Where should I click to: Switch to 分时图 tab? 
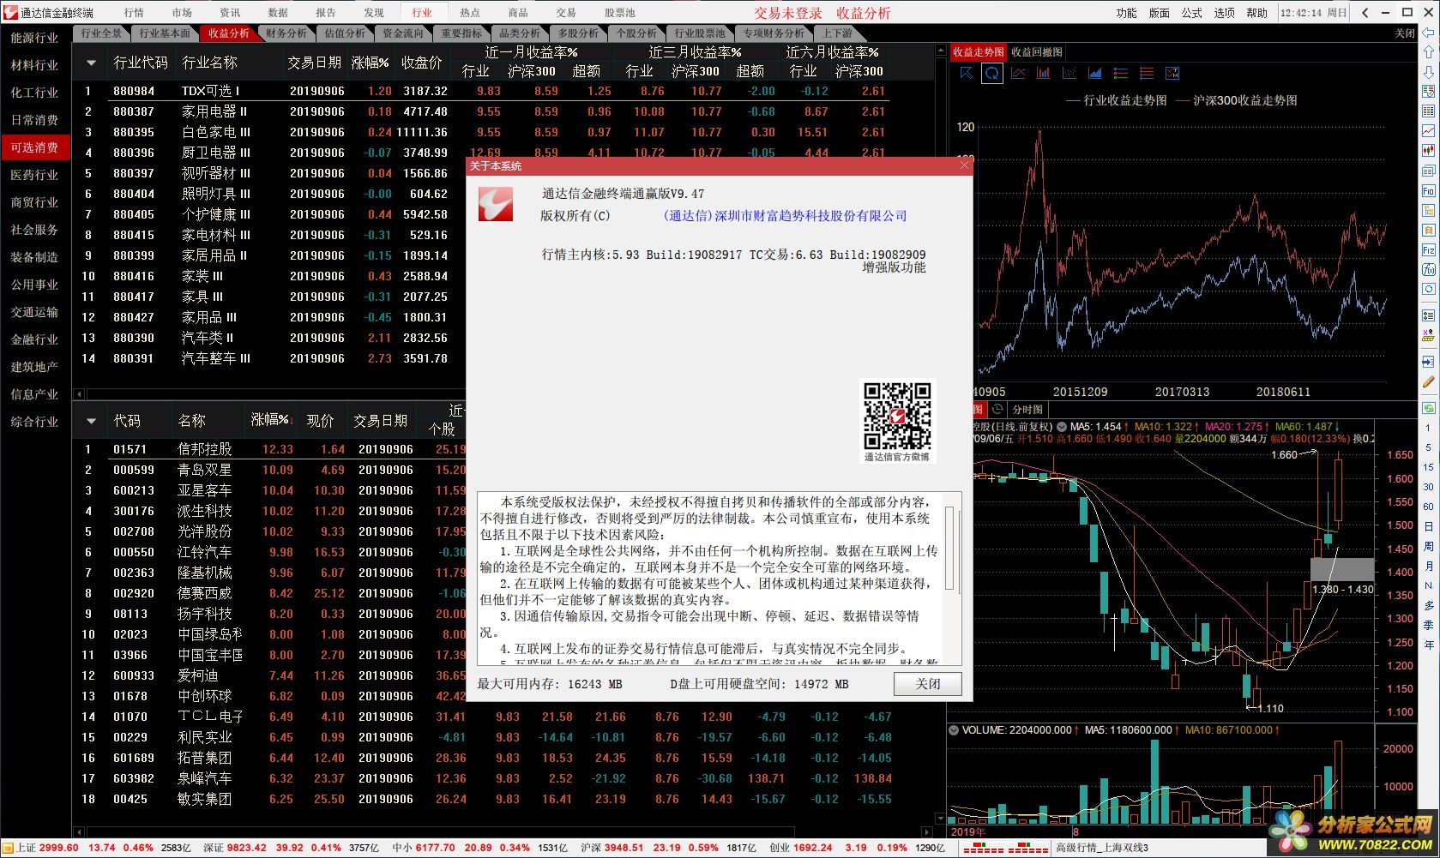1027,410
